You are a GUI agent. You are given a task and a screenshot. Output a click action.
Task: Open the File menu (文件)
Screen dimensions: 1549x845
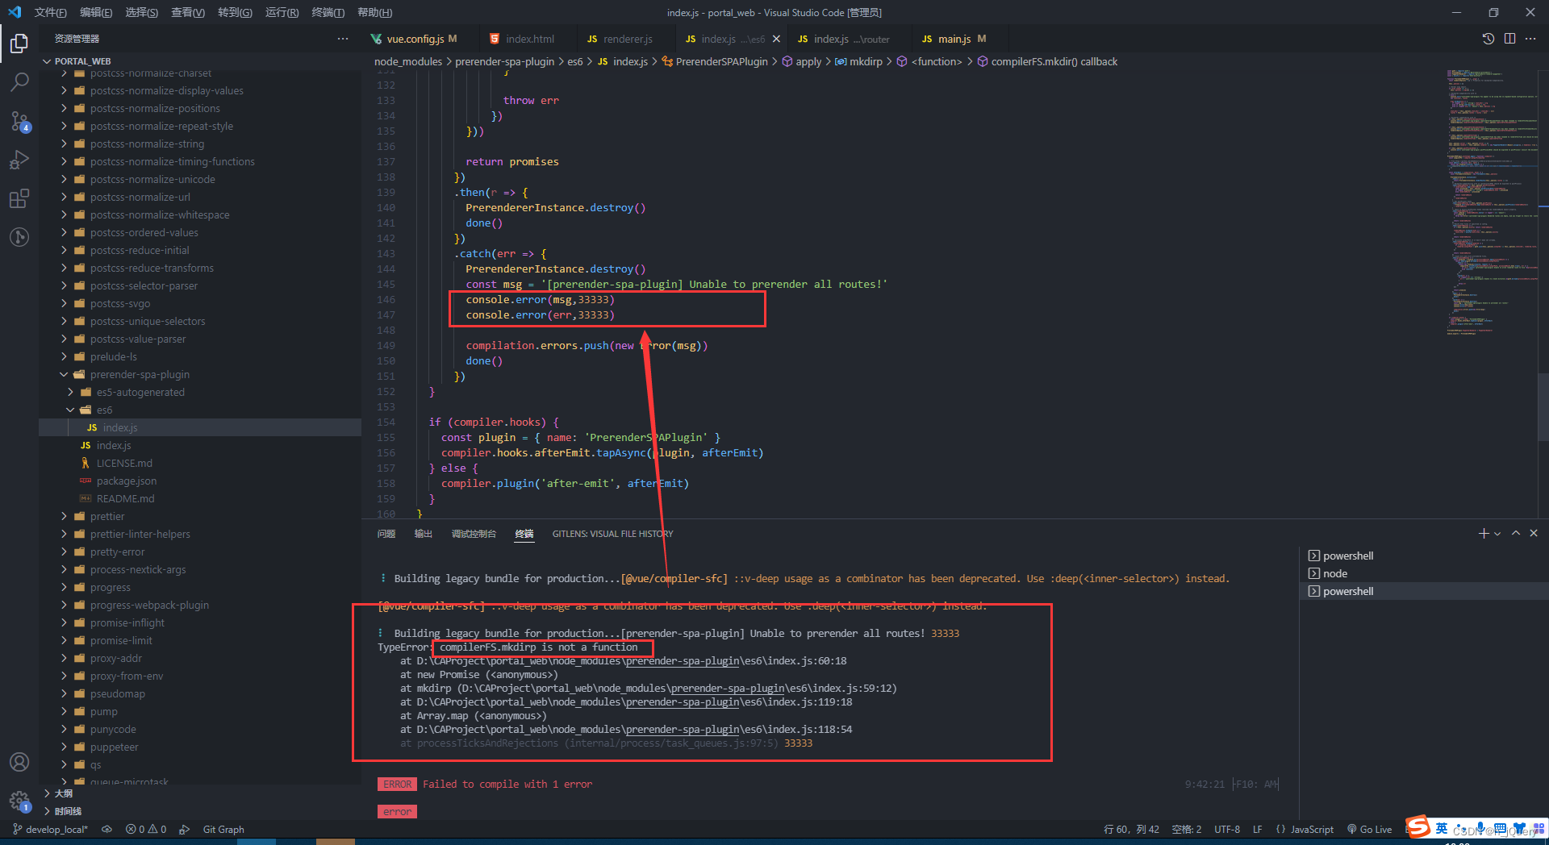50,12
